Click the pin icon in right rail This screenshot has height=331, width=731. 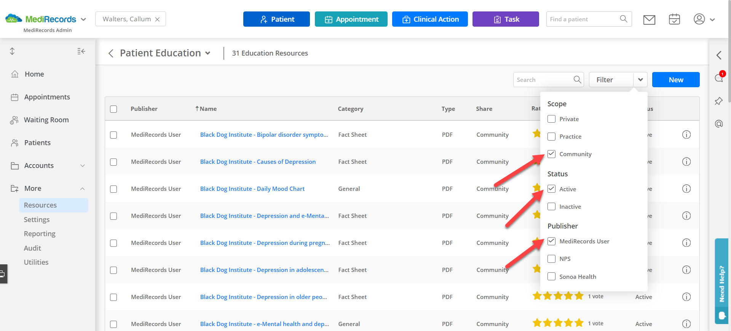(719, 101)
